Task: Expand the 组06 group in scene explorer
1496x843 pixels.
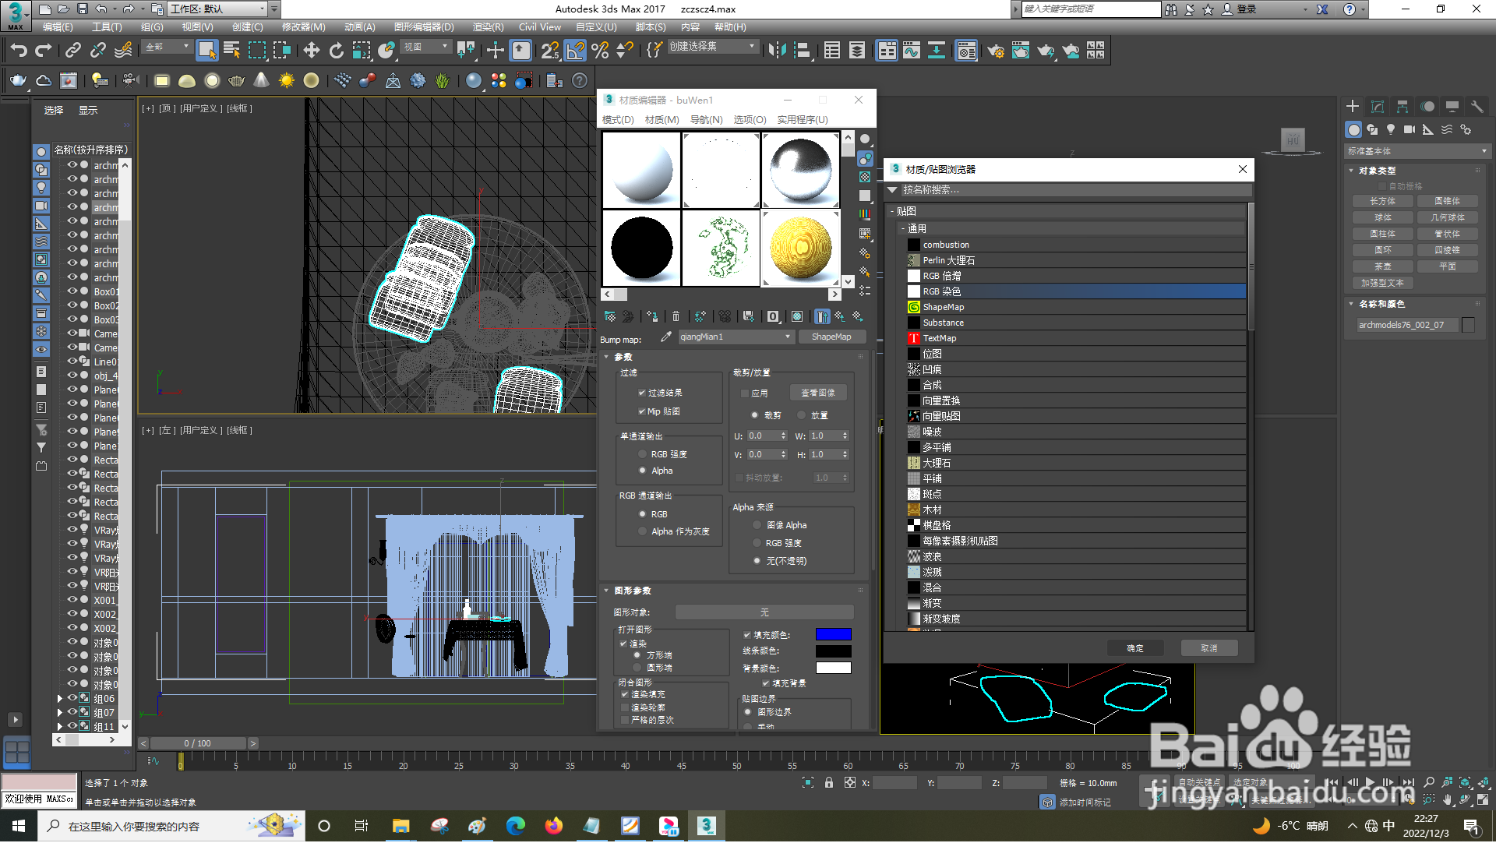Action: pyautogui.click(x=60, y=699)
